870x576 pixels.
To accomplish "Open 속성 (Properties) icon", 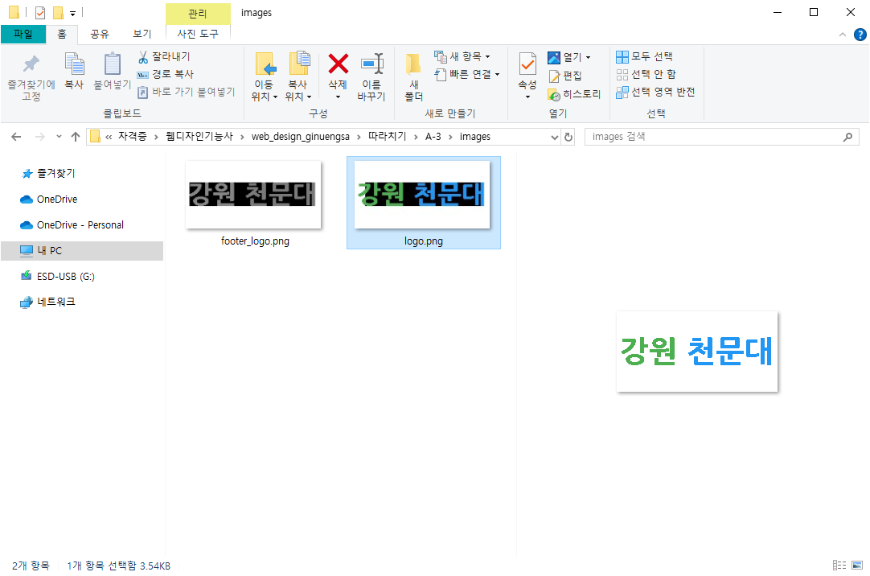I will [x=527, y=64].
